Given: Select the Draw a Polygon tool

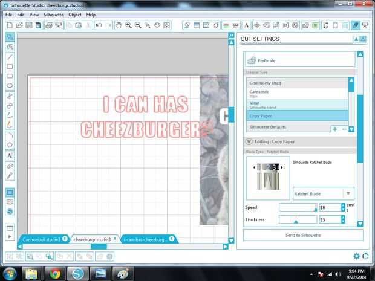Looking at the screenshot, I should point(10,96).
